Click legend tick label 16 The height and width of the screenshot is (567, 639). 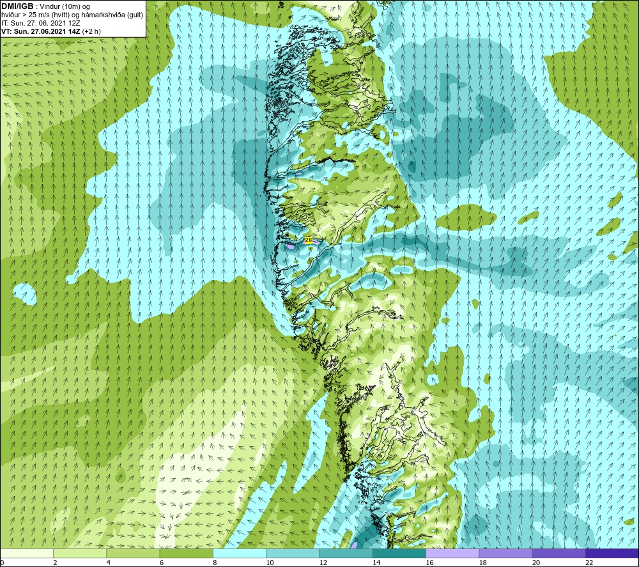tap(429, 563)
